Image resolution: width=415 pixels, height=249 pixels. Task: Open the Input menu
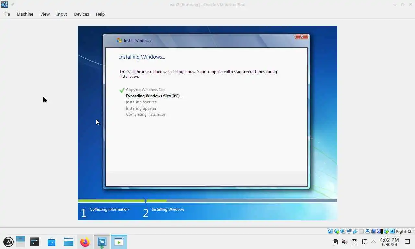(62, 14)
